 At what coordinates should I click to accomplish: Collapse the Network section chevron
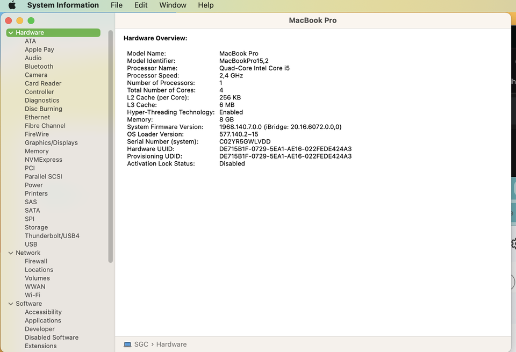tap(11, 253)
